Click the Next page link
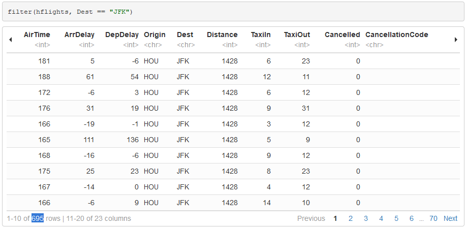466x229 pixels. click(450, 219)
